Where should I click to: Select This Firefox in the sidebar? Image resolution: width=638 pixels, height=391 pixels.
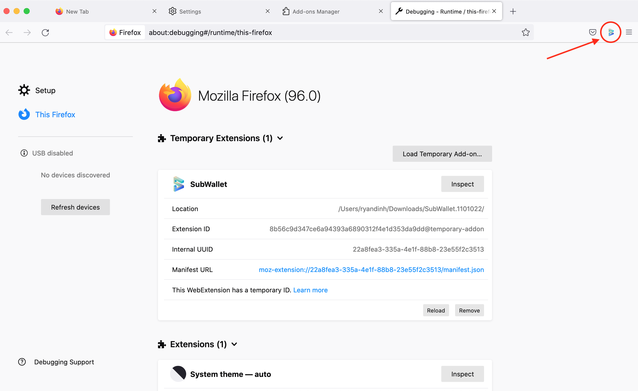(55, 114)
